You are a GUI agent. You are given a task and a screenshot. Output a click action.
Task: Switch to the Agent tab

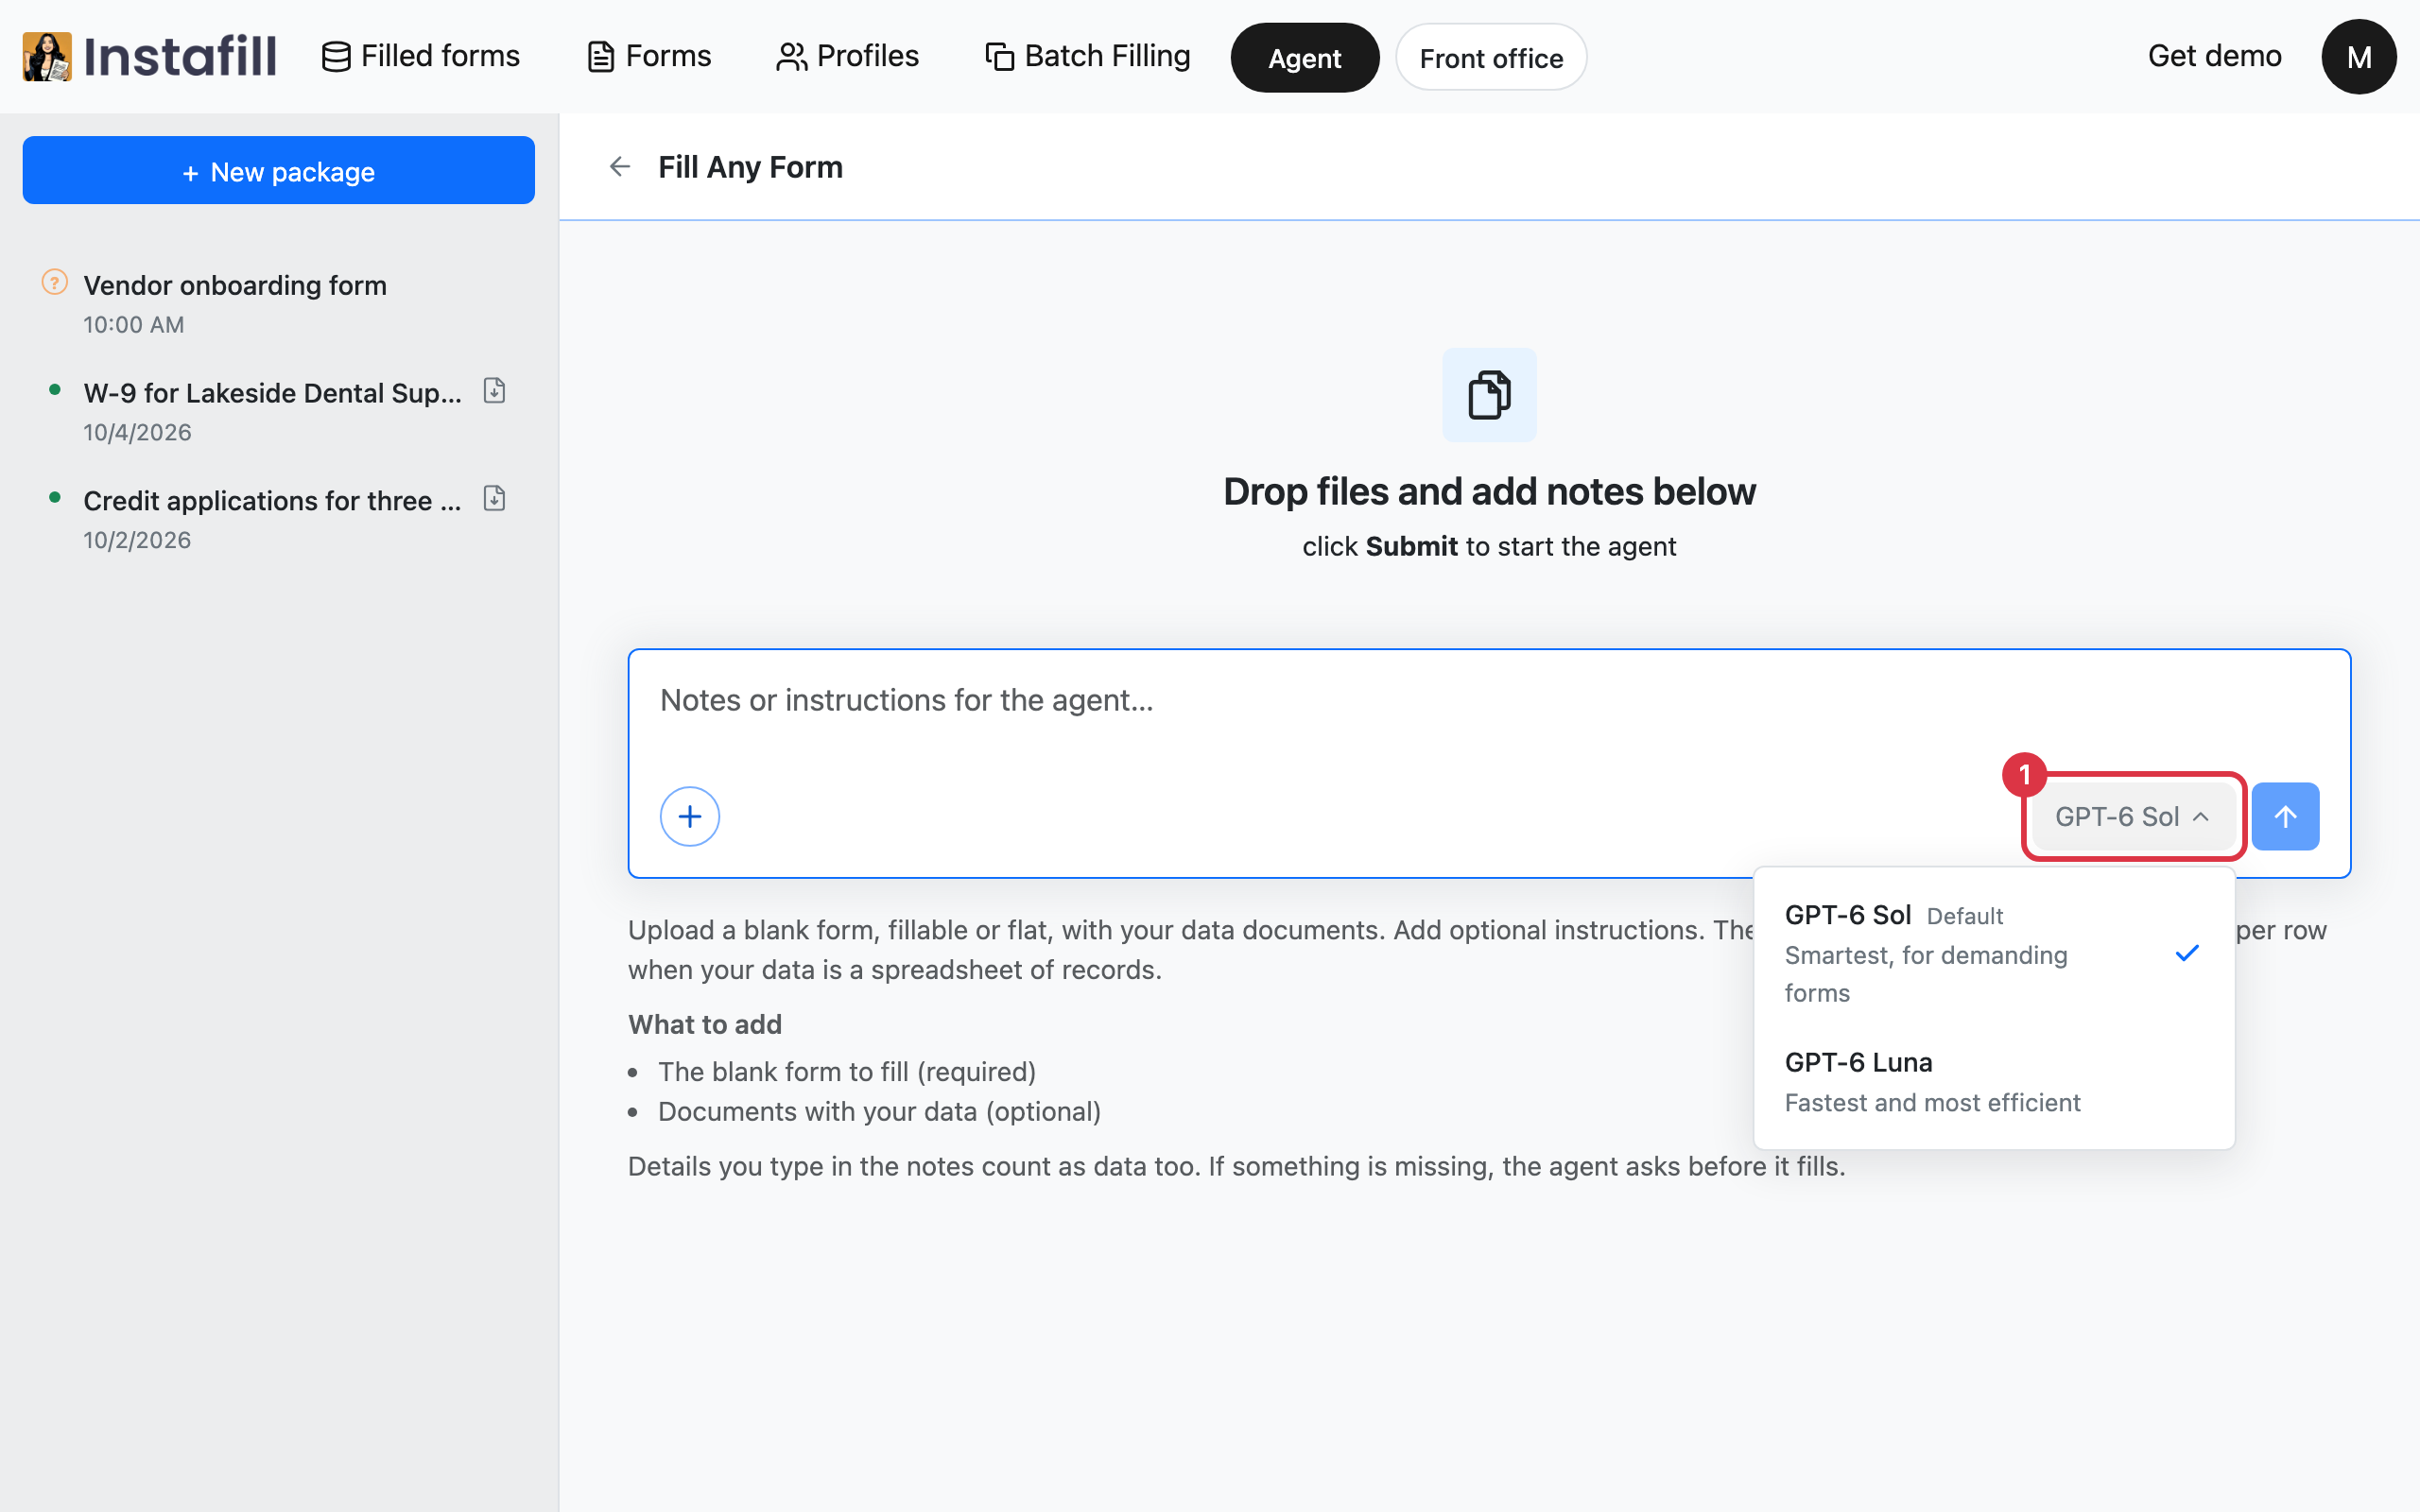tap(1304, 58)
